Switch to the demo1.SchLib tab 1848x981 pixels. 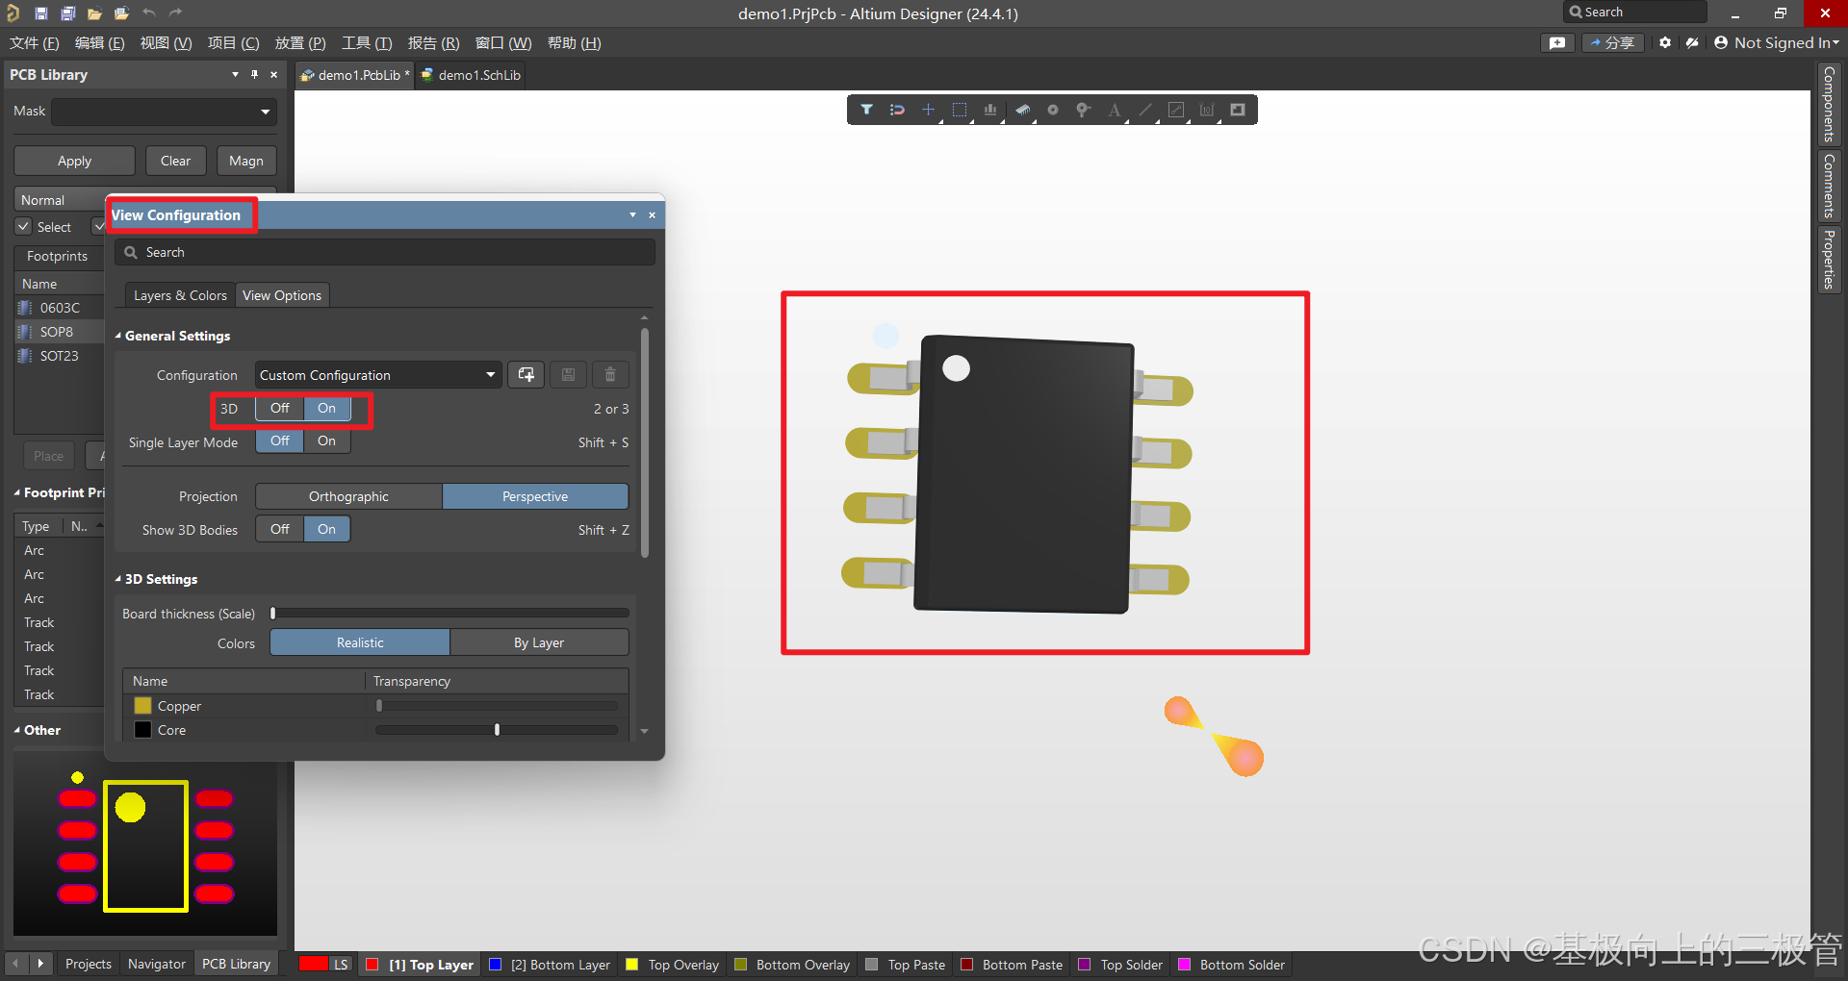[472, 75]
